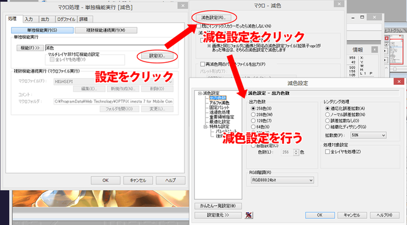The height and width of the screenshot is (225, 407).
Task: Open the RGB888:24bit gradation dropdown
Action: click(x=282, y=180)
